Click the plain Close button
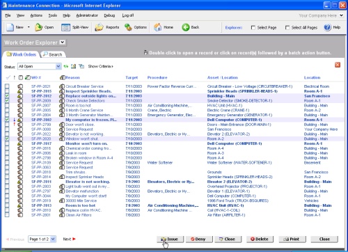 click(x=324, y=239)
